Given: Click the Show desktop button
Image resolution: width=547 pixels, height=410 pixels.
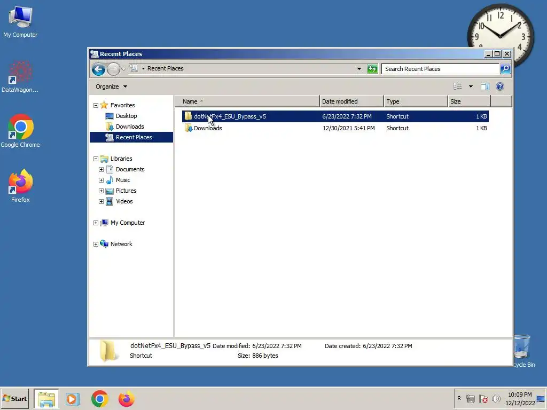Looking at the screenshot, I should pyautogui.click(x=541, y=398).
